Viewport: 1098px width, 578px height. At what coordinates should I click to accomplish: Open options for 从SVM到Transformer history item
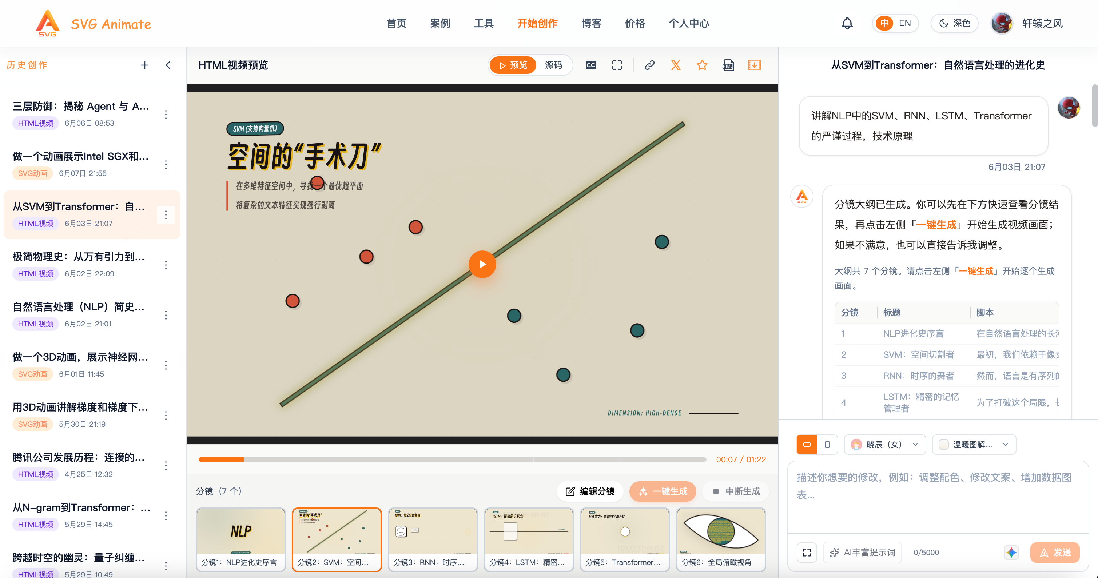166,215
